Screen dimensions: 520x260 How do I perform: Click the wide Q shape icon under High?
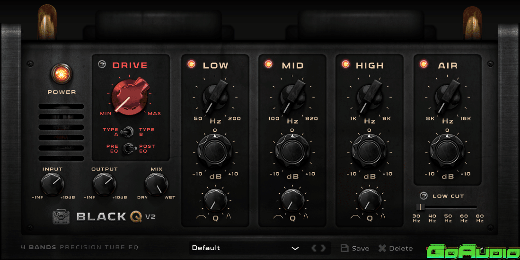(x=355, y=217)
